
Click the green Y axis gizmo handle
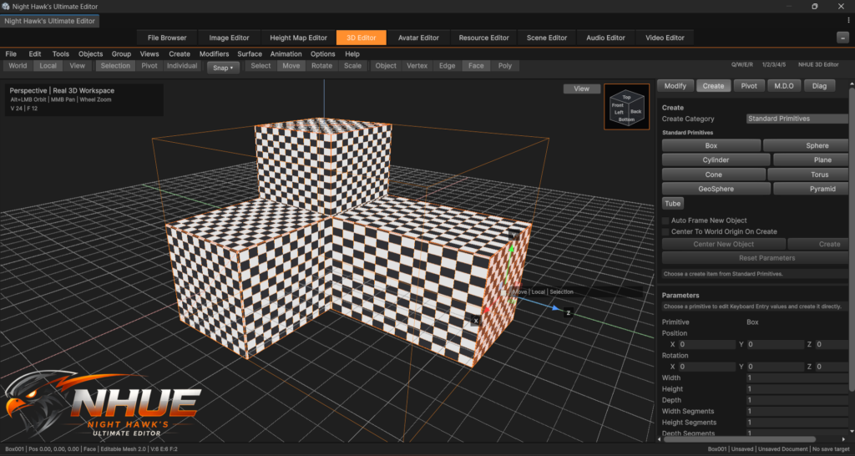(511, 249)
